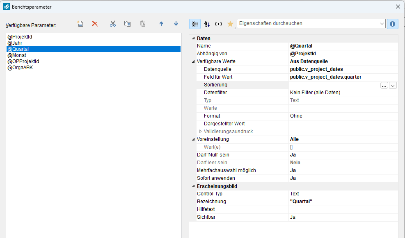Move parameter up with arrow icon
Image resolution: width=405 pixels, height=238 pixels.
(x=161, y=24)
